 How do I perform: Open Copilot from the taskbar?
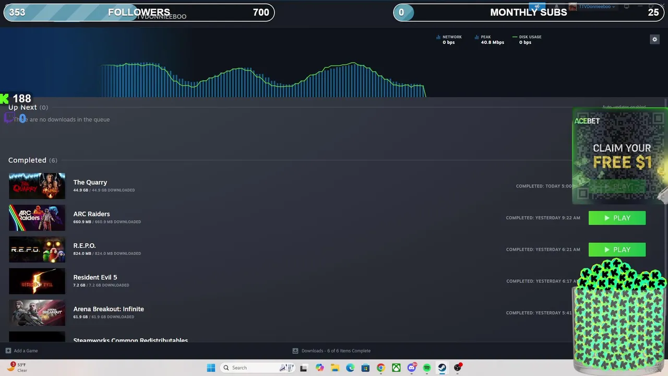(x=319, y=368)
